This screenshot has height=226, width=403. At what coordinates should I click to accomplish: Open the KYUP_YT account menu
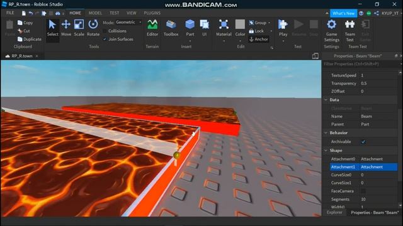point(391,13)
